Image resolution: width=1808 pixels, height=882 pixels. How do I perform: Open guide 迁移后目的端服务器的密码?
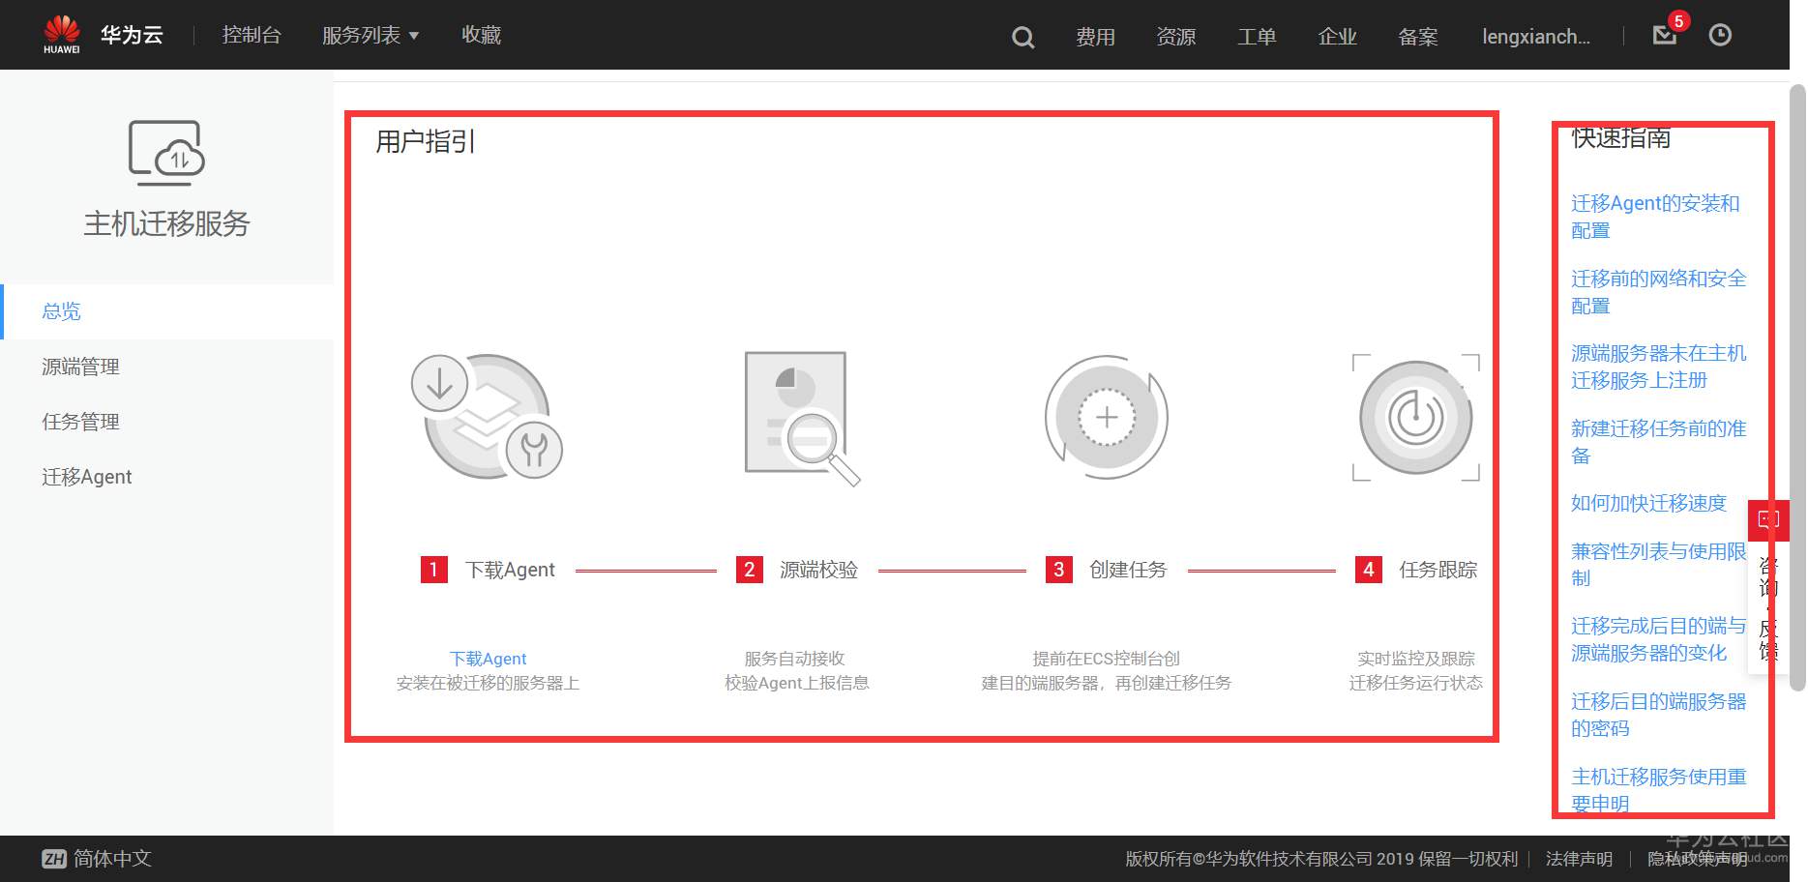(1659, 715)
